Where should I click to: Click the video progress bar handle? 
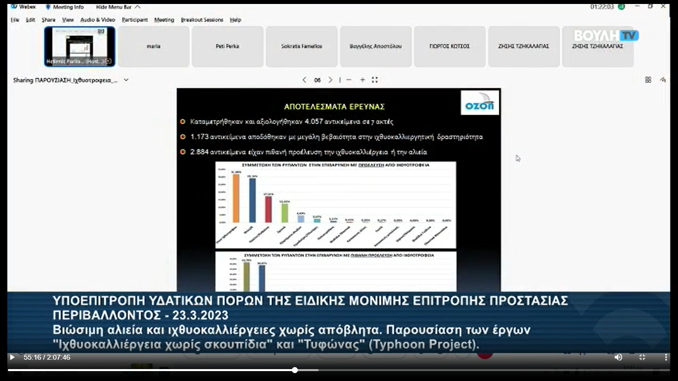(x=295, y=370)
